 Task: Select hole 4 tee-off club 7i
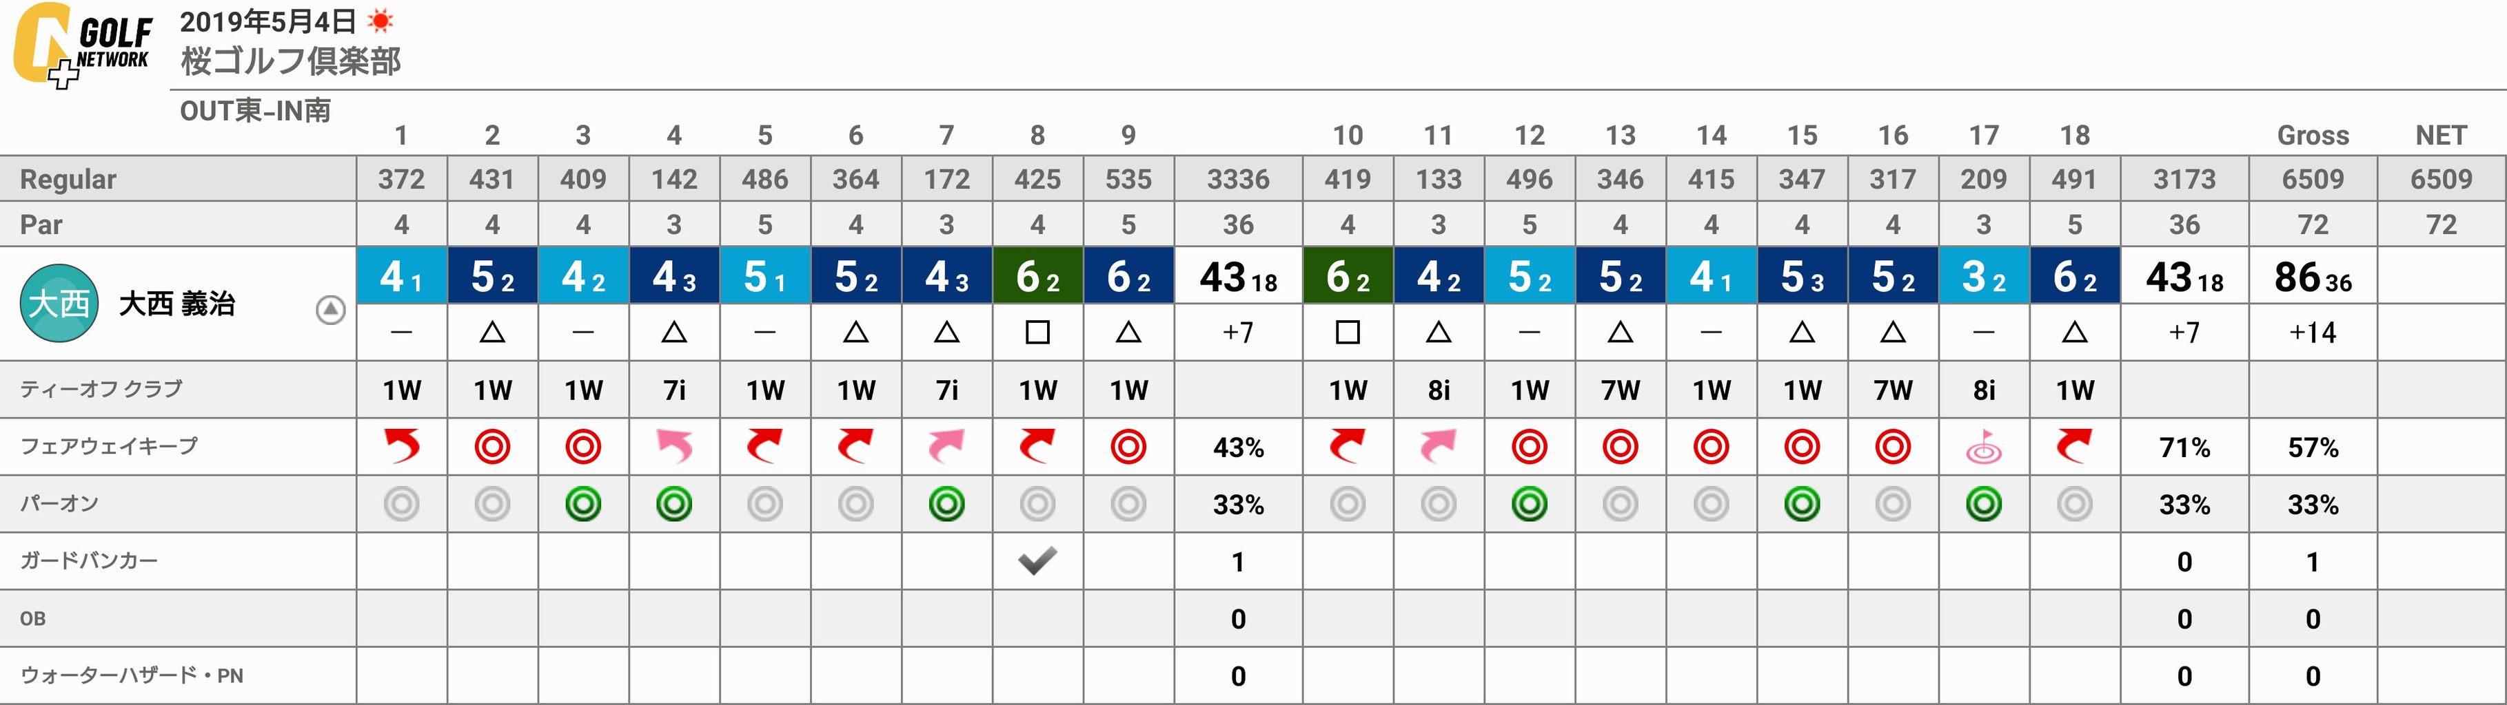(673, 390)
